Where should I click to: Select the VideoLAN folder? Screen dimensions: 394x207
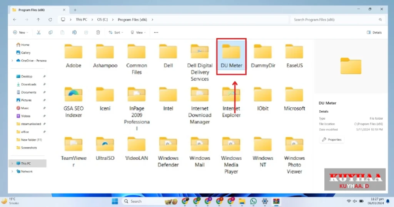point(137,149)
